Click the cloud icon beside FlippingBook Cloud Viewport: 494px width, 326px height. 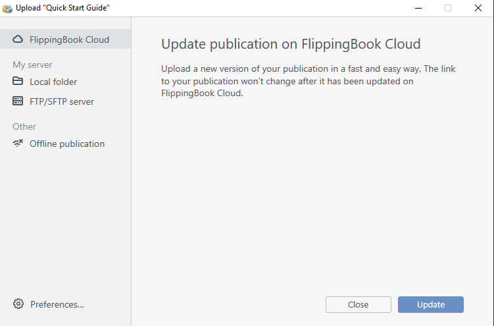[x=18, y=39]
